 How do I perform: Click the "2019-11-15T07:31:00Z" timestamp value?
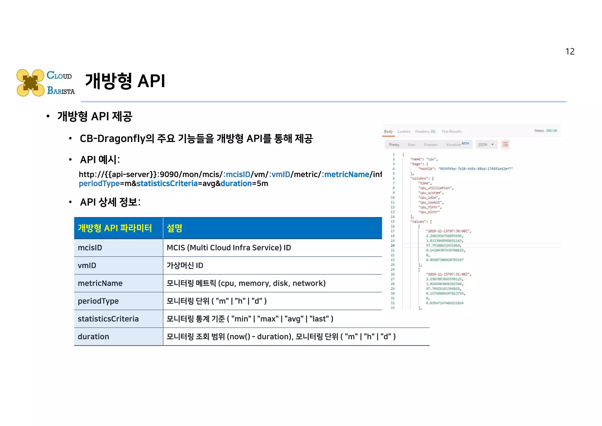[449, 274]
